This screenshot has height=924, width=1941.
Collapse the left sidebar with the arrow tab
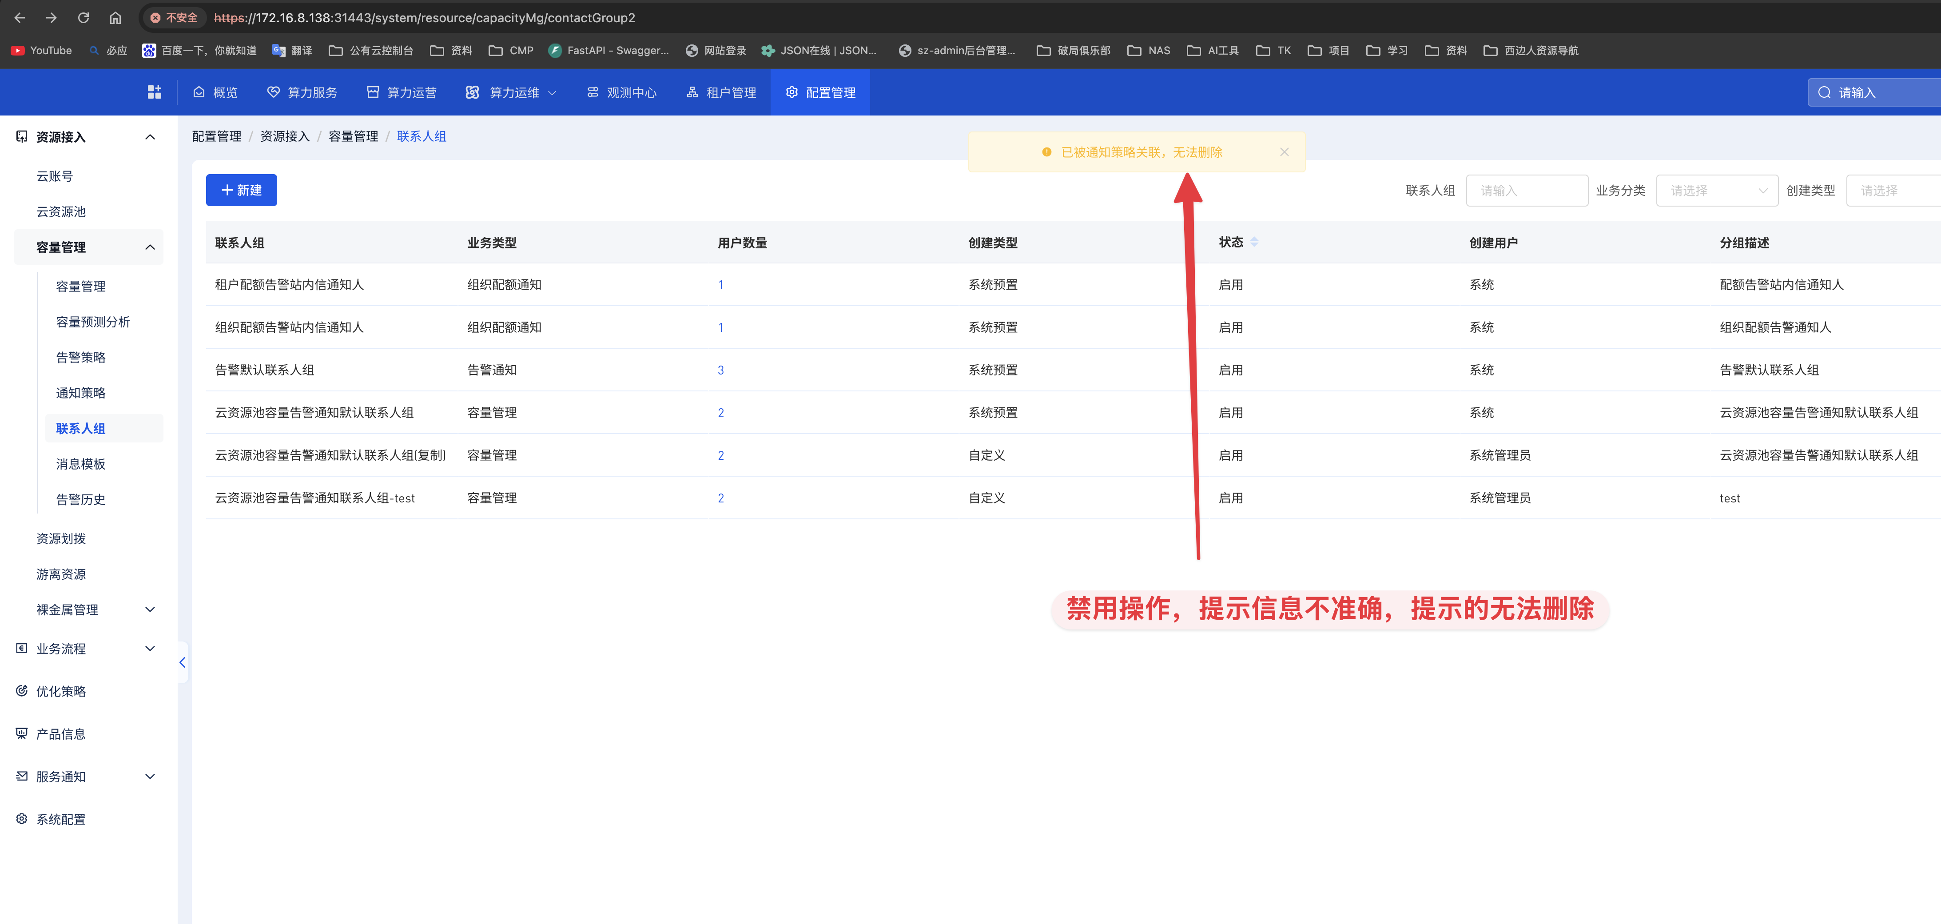coord(183,662)
